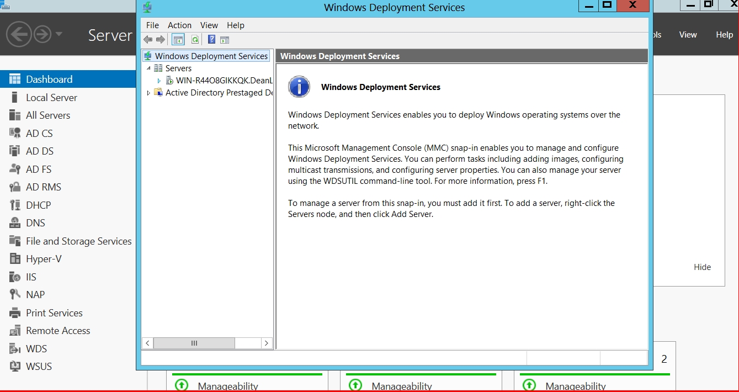Open Server Manager navigation history dropdown arrow
739x392 pixels.
tap(59, 34)
